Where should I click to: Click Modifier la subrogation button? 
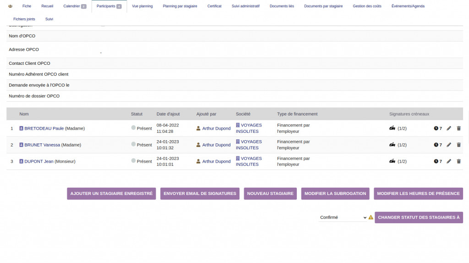[335, 194]
